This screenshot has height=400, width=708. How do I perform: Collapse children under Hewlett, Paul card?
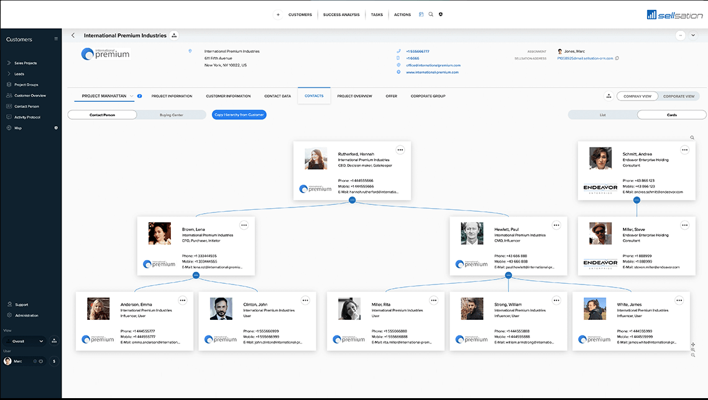click(x=508, y=275)
